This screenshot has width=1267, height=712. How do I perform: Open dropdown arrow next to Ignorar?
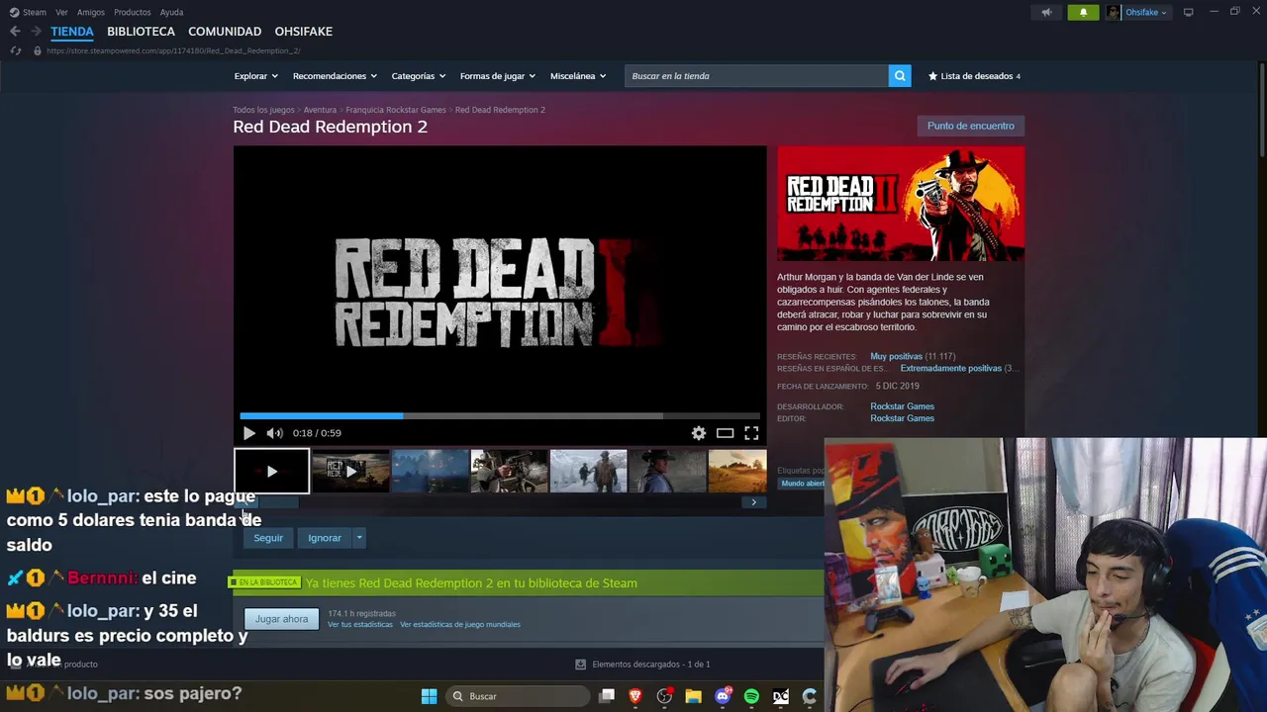pos(359,538)
